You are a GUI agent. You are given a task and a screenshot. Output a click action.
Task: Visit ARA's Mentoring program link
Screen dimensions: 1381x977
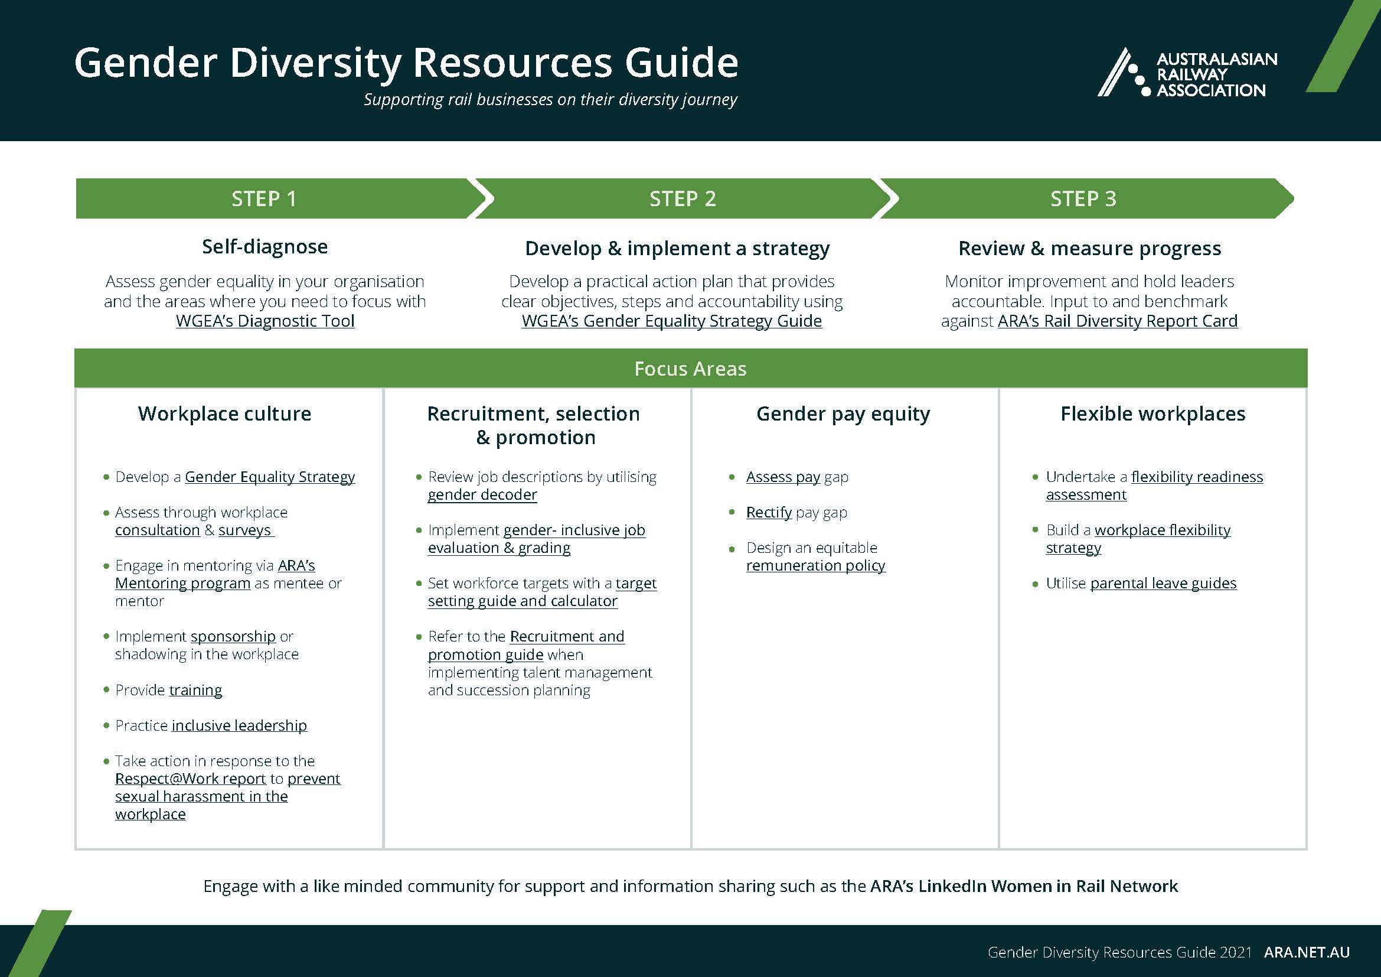[x=182, y=584]
